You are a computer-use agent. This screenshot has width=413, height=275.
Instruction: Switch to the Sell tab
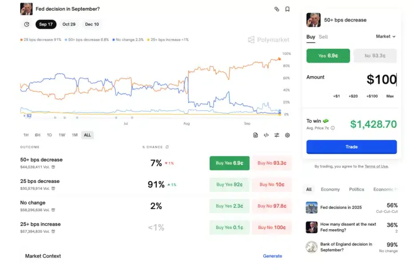click(x=323, y=37)
